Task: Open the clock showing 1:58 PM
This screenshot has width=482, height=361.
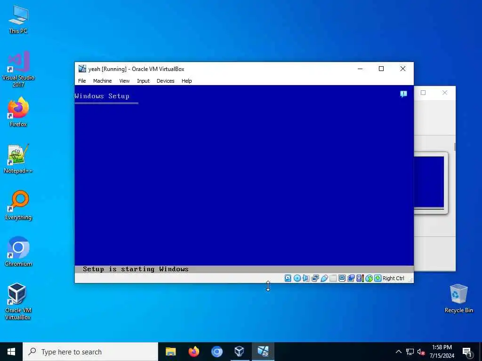Action: (442, 352)
